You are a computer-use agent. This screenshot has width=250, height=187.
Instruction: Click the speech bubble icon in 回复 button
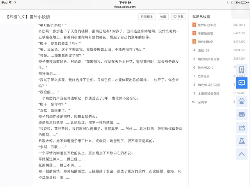[x=174, y=17]
